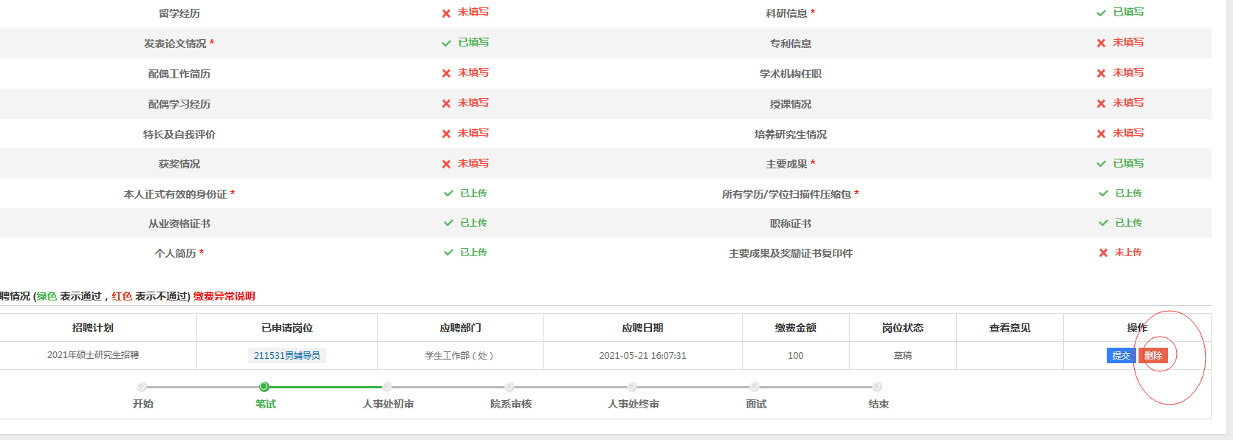The image size is (1233, 440).
Task: Click the blue 提交 button
Action: pos(1121,356)
